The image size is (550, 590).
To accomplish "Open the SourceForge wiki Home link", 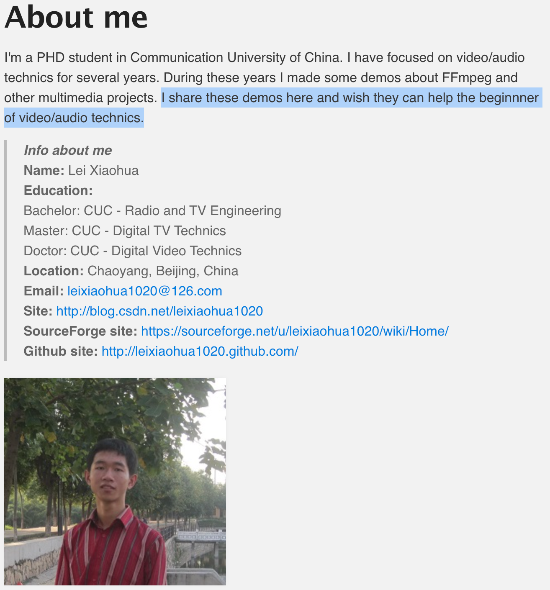I will [x=295, y=331].
